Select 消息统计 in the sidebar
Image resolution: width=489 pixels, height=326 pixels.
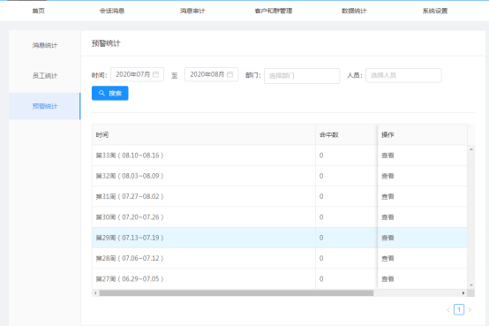coord(45,45)
